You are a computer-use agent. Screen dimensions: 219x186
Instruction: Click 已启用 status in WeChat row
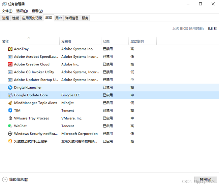coord(108,126)
